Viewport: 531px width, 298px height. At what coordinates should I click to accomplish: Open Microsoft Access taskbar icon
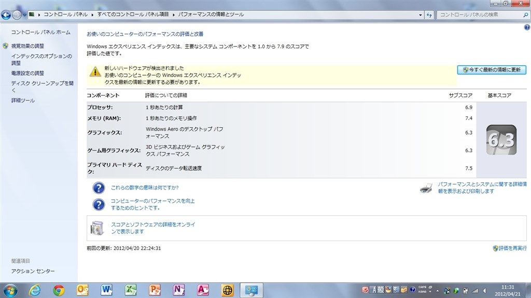[203, 290]
